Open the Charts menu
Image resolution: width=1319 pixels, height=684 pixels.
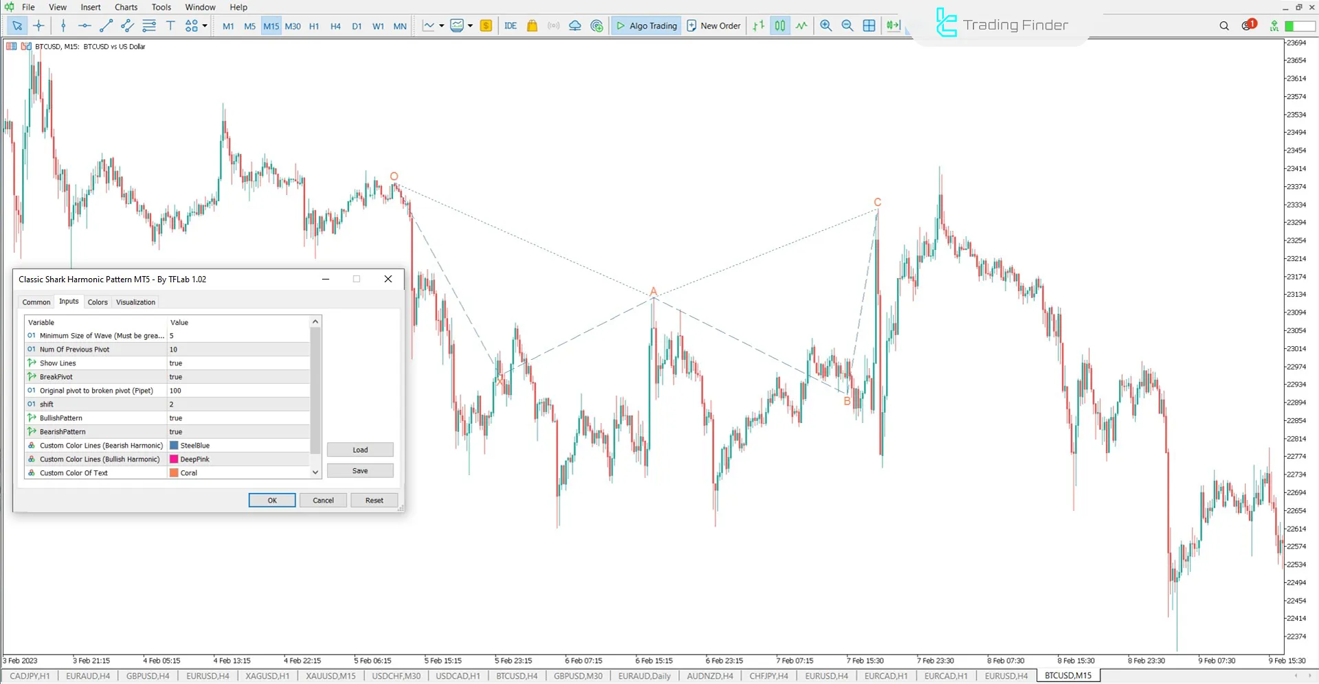tap(126, 7)
